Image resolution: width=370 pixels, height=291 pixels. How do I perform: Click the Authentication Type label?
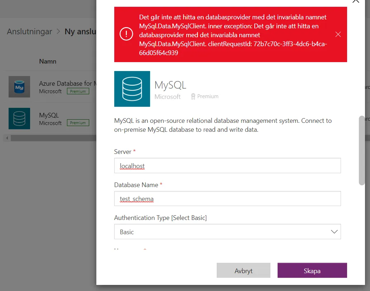pyautogui.click(x=160, y=218)
